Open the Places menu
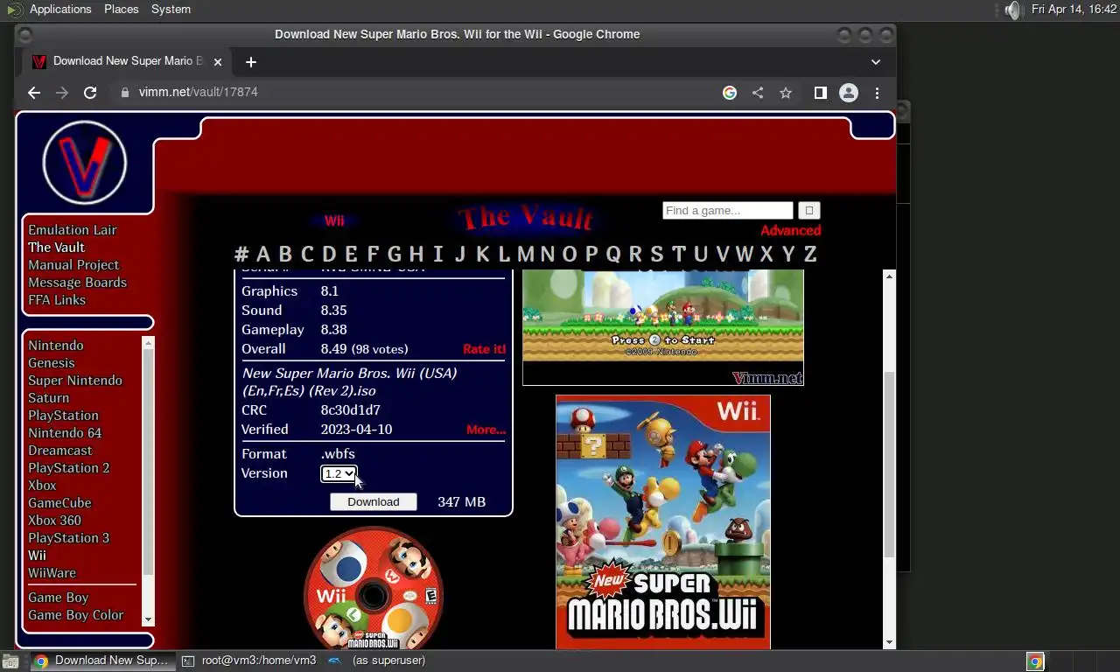Image resolution: width=1120 pixels, height=672 pixels. tap(121, 9)
